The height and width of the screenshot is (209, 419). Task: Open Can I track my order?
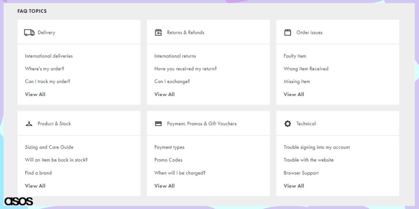(47, 82)
